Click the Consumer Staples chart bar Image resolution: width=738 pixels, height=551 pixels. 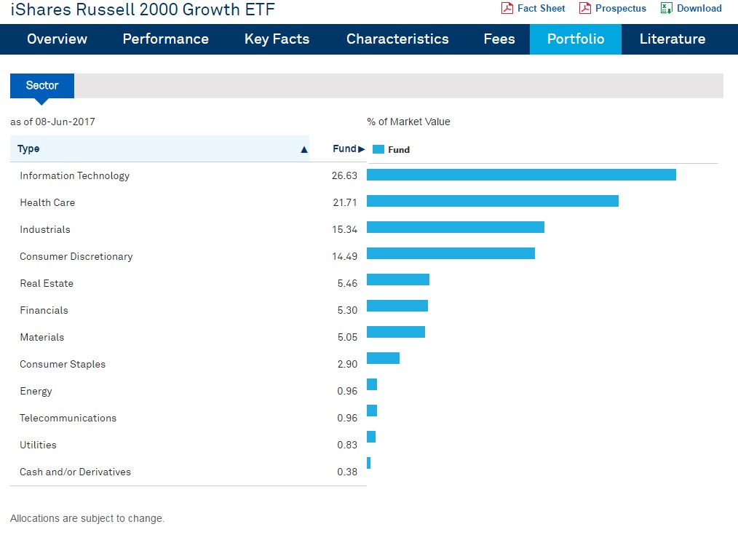pos(383,358)
